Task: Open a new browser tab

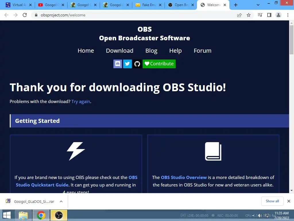Action: [236, 5]
